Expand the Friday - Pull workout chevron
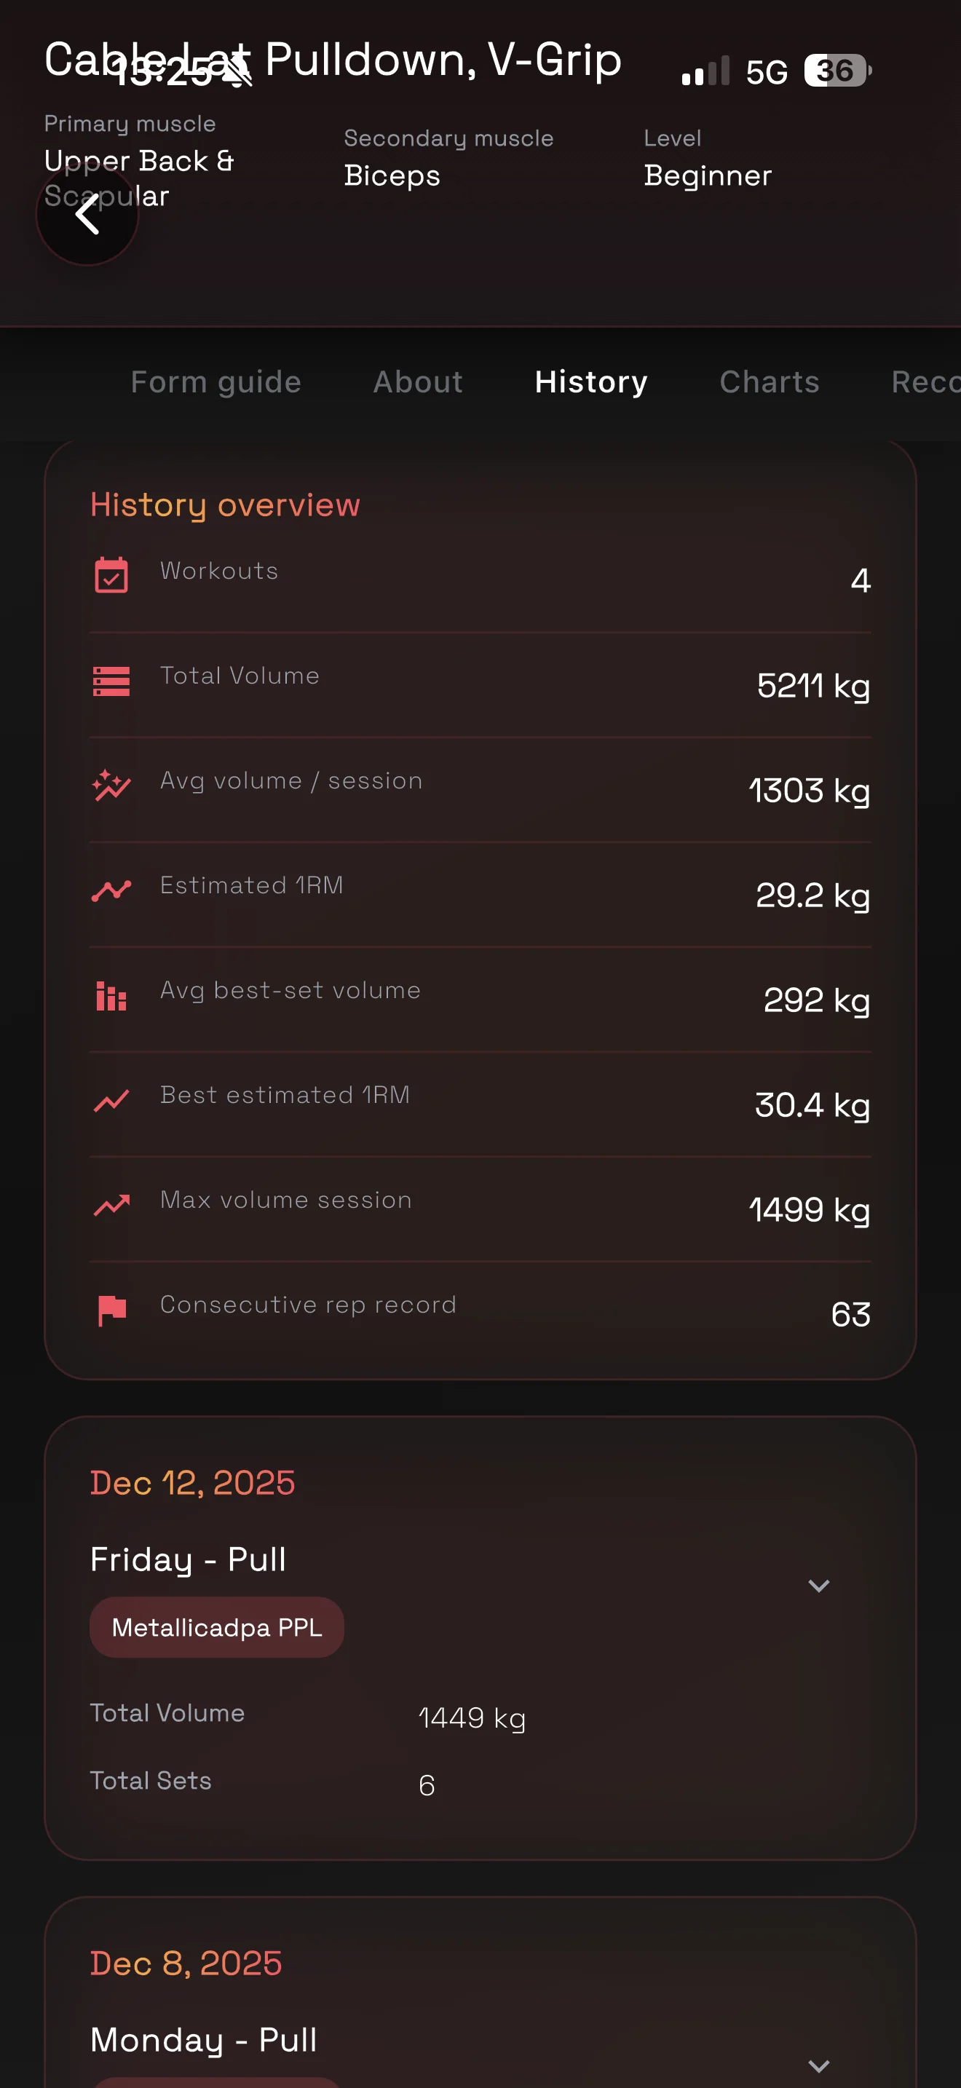 click(818, 1586)
